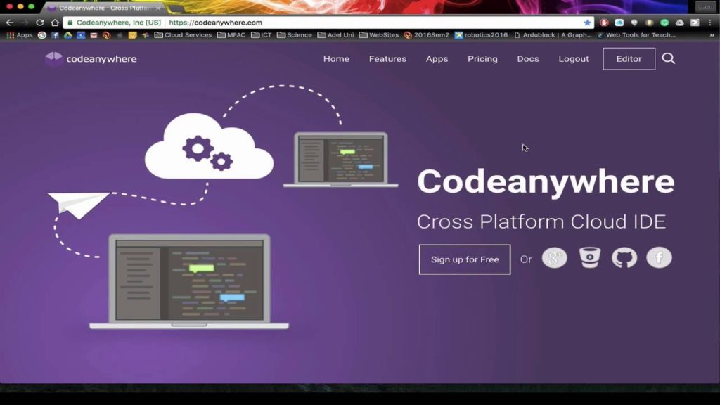Open the robotics2016 bookmark
This screenshot has height=405, width=720.
click(x=484, y=34)
